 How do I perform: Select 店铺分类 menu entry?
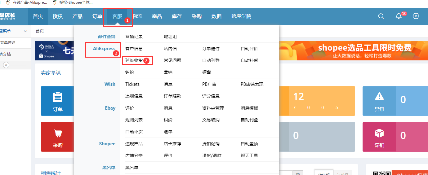[134, 155]
